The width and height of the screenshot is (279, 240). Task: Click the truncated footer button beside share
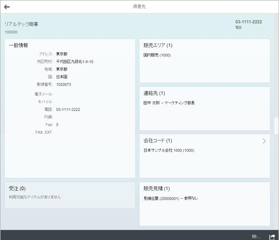(x=256, y=236)
